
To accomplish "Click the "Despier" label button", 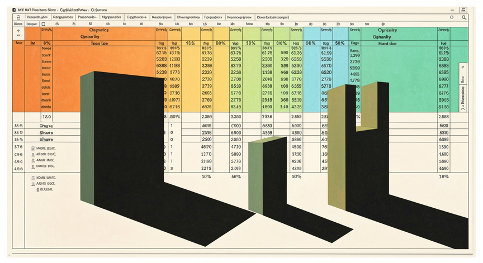I will click(32, 24).
